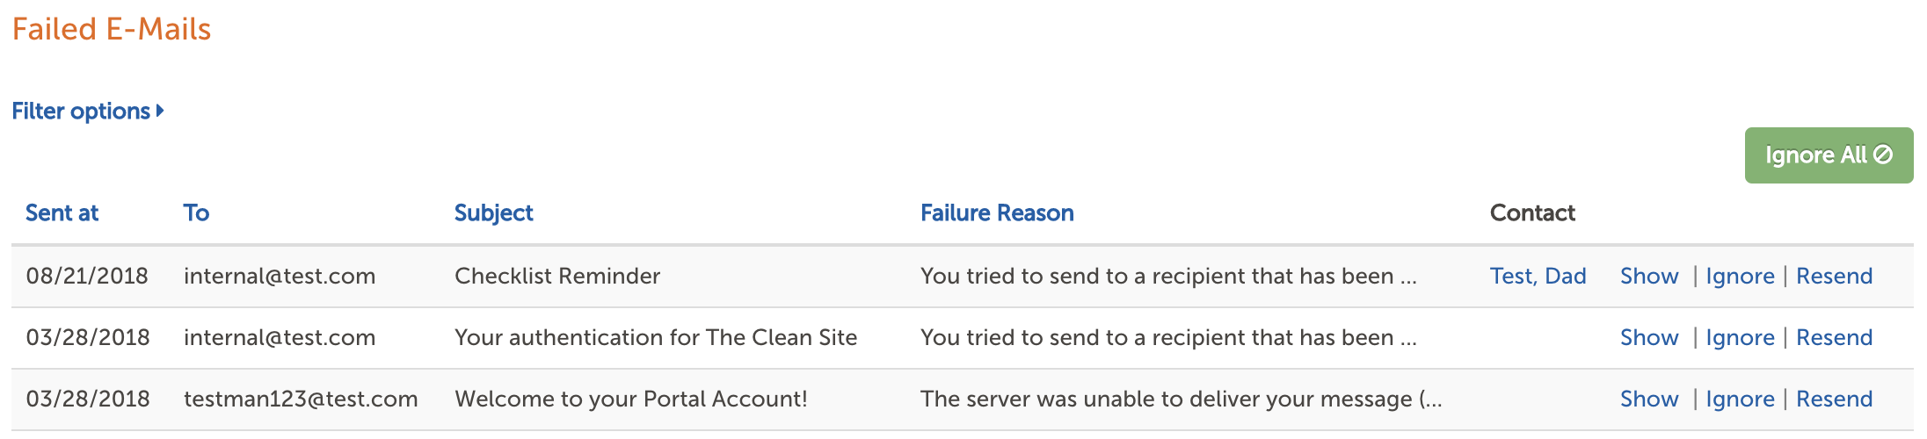Open the Test, Dad contact link

point(1538,277)
